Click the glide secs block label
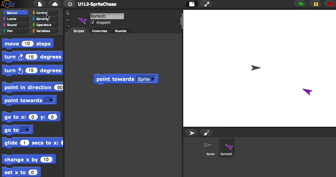 pos(11,143)
